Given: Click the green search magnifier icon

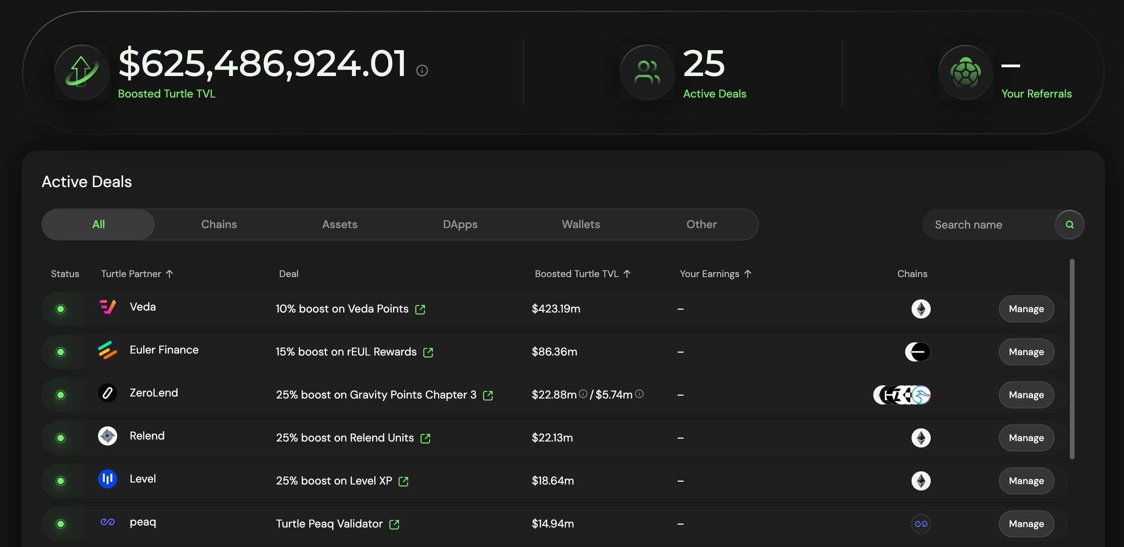Looking at the screenshot, I should pyautogui.click(x=1069, y=225).
